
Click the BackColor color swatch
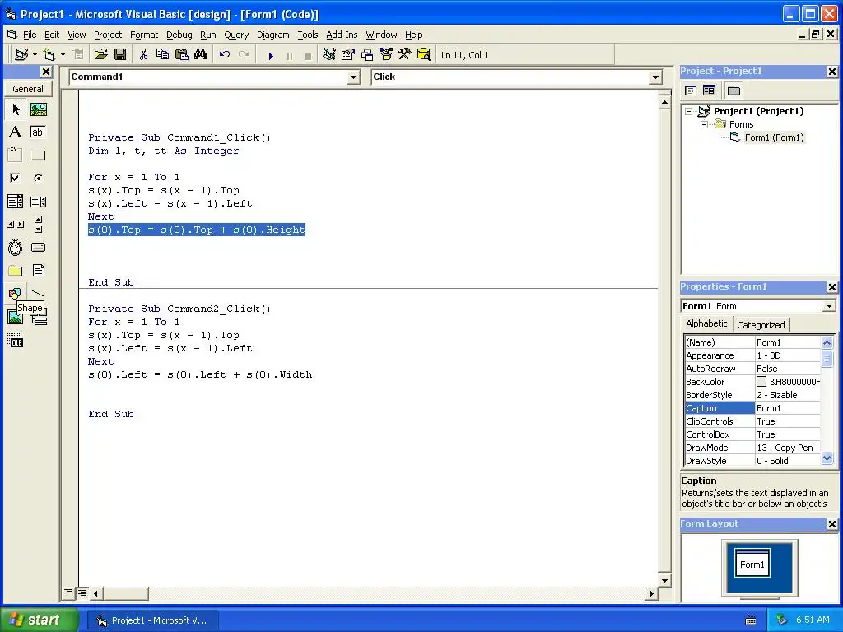pyautogui.click(x=761, y=382)
